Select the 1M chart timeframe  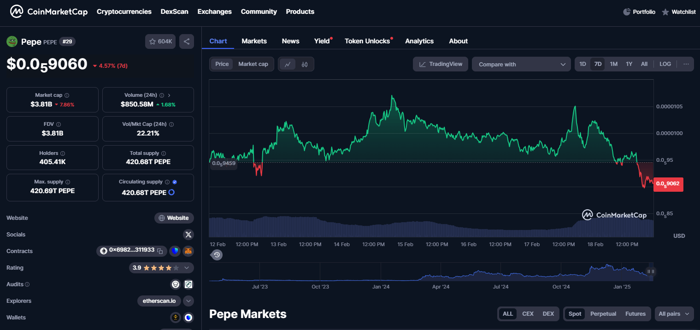pos(613,64)
